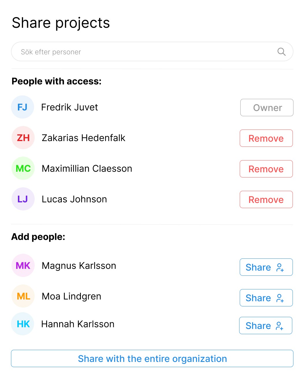305x381 pixels.
Task: Click the search magnifier icon
Action: pyautogui.click(x=281, y=52)
